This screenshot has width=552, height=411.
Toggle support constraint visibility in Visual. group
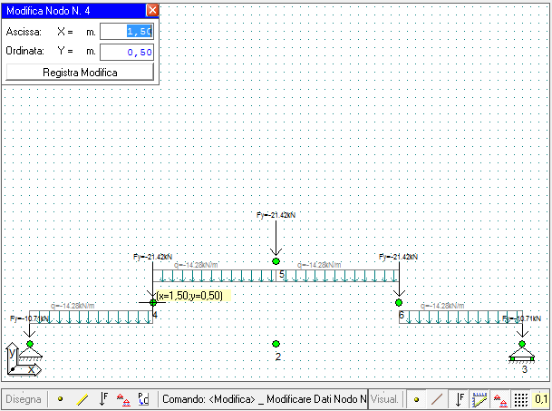(x=500, y=400)
